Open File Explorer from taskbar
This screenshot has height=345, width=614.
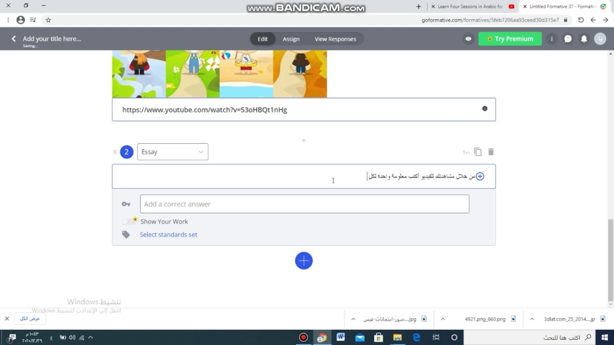(x=397, y=337)
